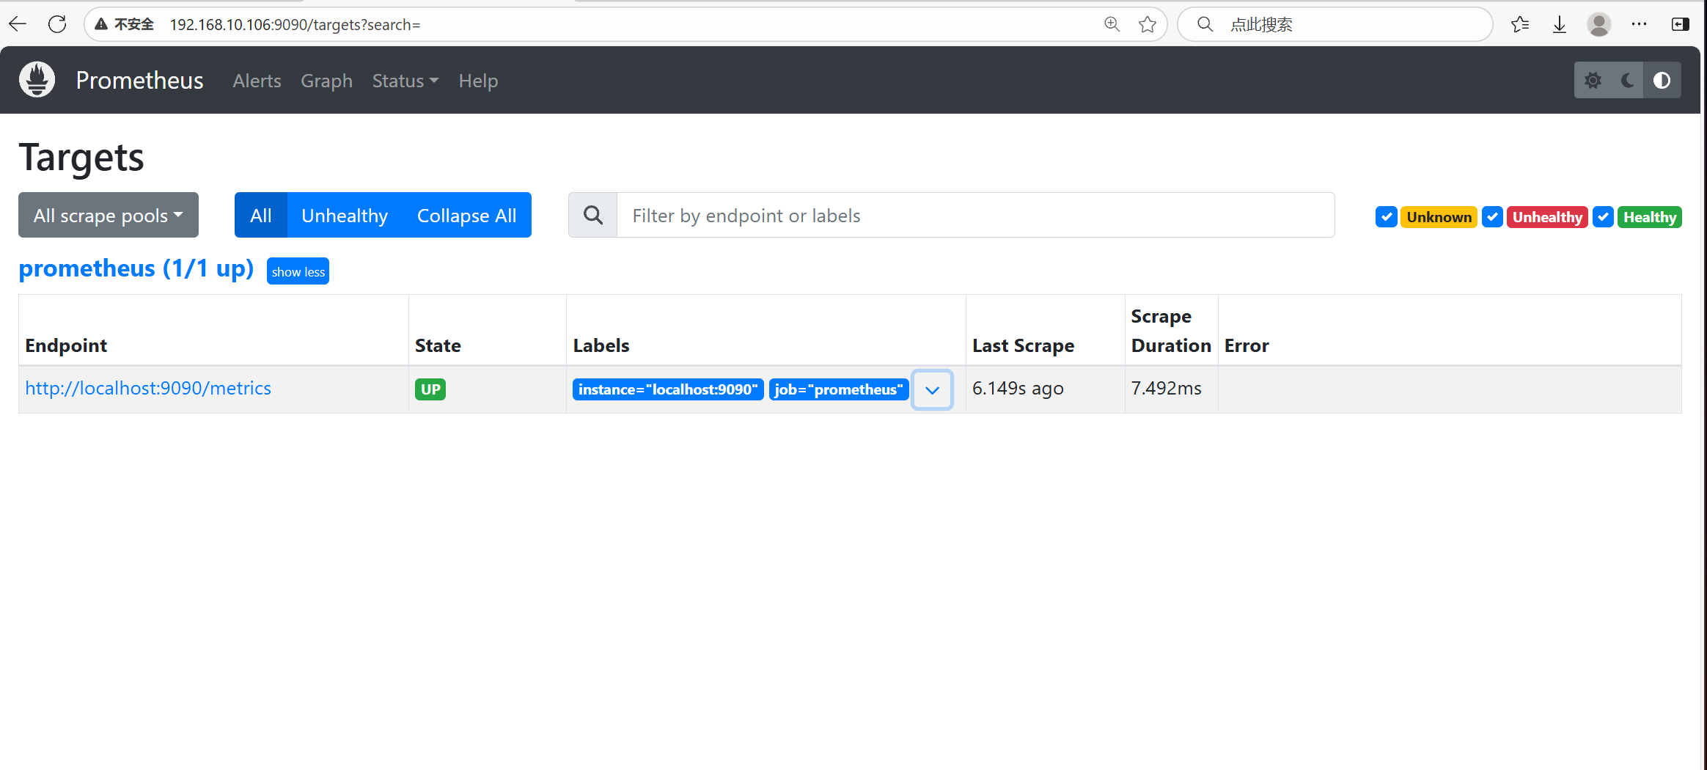The width and height of the screenshot is (1707, 770).
Task: Bookmark the page with the star icon
Action: (1148, 24)
